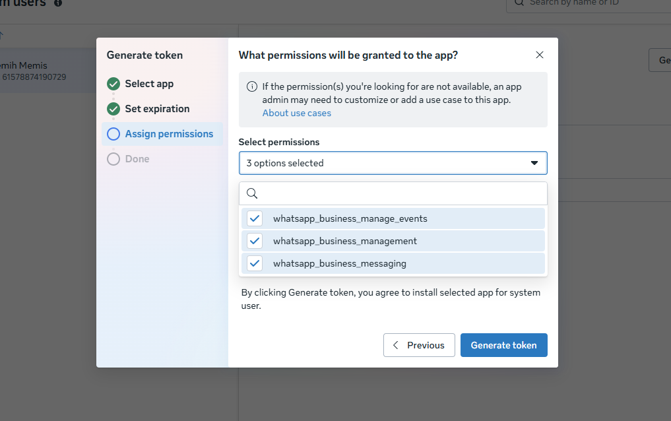The width and height of the screenshot is (671, 421).
Task: Collapse the permissions list using the caret arrow
Action: (534, 163)
